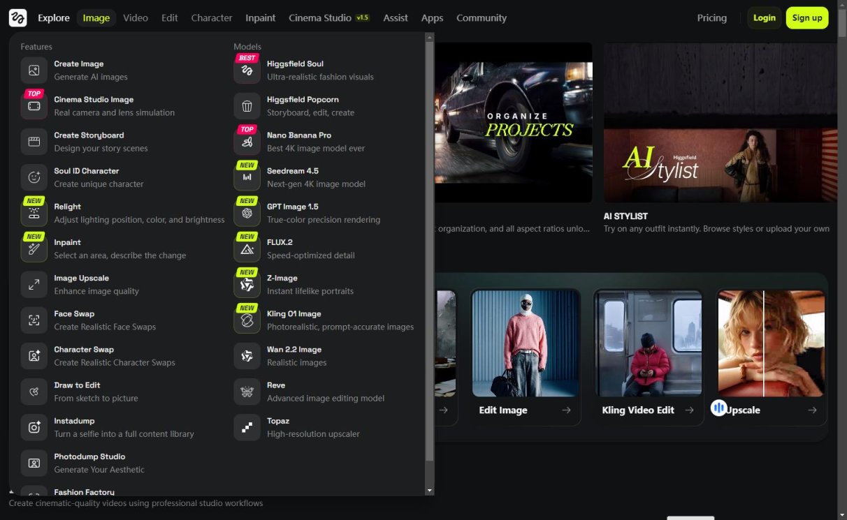
Task: Open the Image Upscale icon
Action: pyautogui.click(x=34, y=285)
